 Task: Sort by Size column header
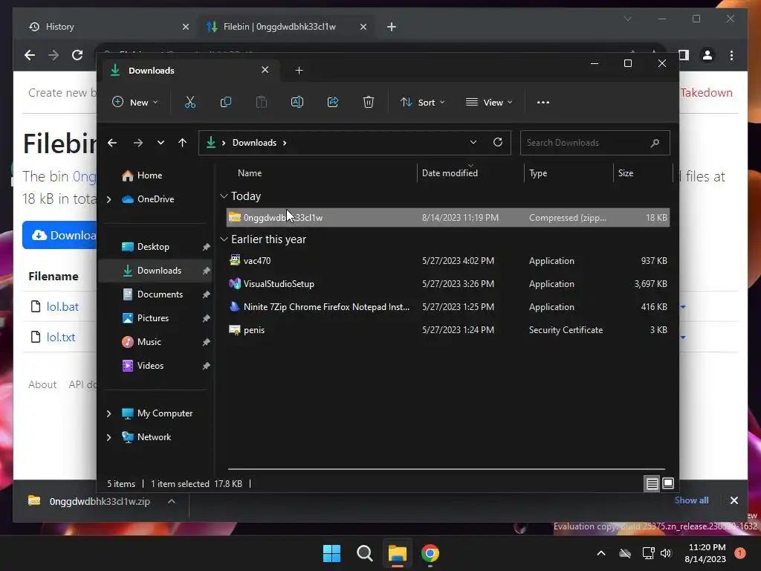point(642,173)
